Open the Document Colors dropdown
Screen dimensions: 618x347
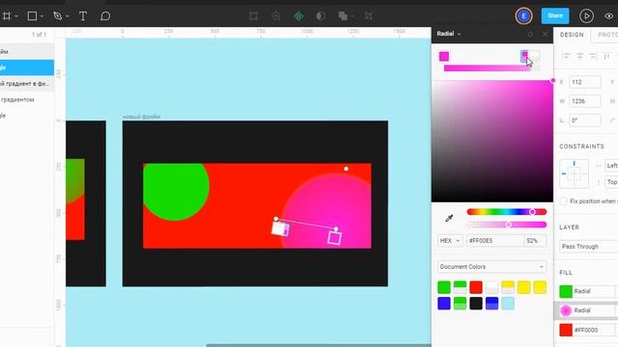tap(492, 267)
